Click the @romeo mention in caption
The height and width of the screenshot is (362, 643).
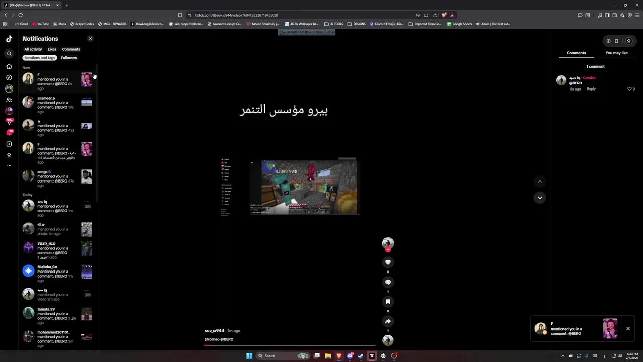pyautogui.click(x=211, y=339)
